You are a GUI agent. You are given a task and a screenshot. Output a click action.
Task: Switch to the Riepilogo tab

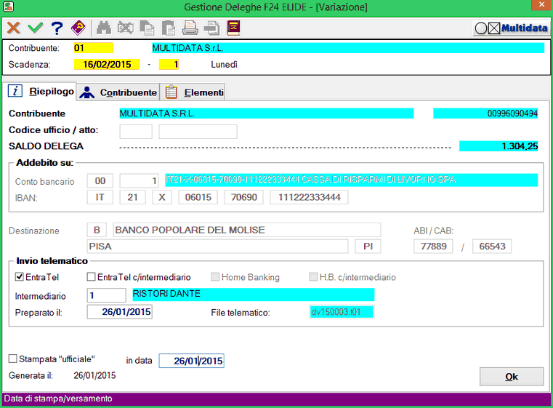[x=41, y=92]
